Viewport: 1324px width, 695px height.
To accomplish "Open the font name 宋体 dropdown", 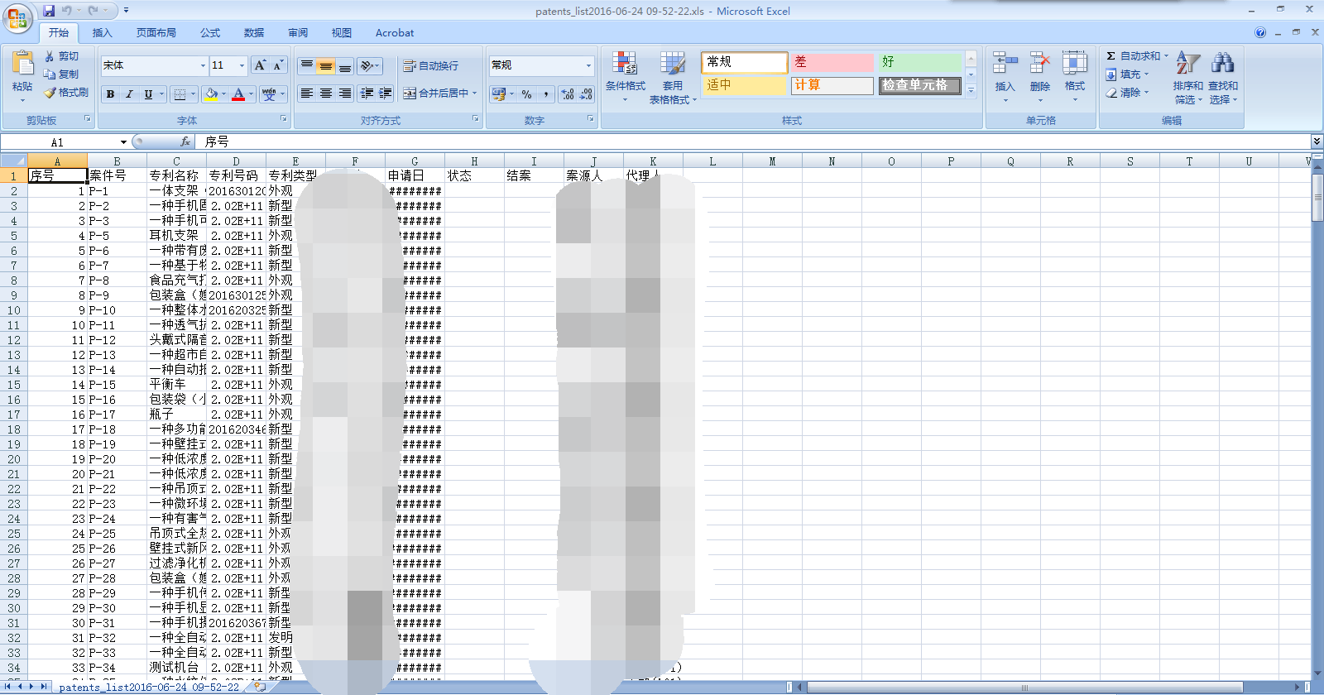I will pos(203,65).
